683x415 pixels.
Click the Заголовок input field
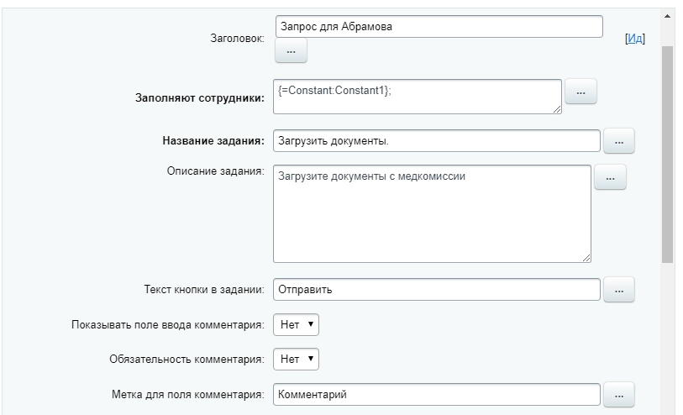point(439,27)
